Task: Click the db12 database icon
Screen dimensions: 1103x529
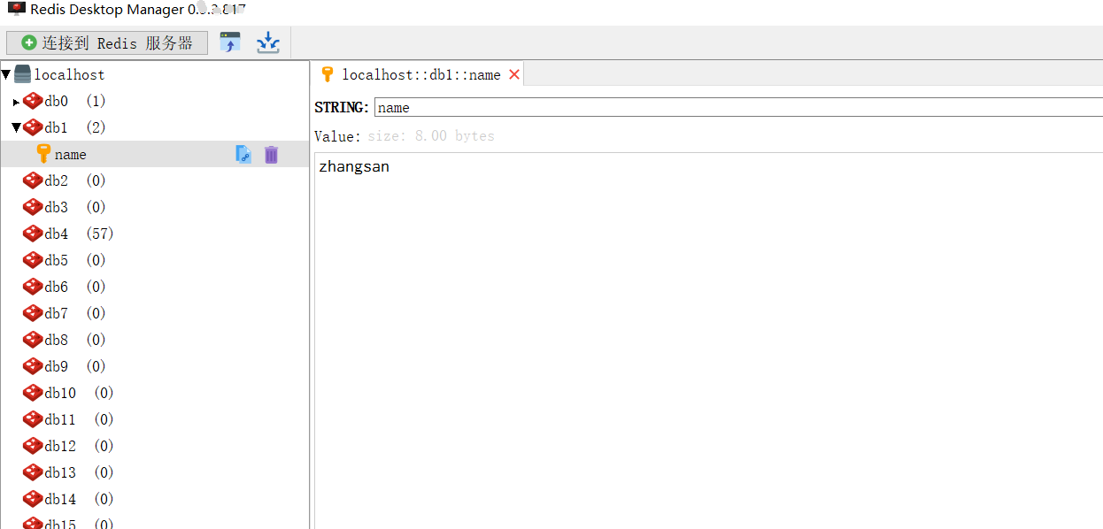Action: (33, 446)
